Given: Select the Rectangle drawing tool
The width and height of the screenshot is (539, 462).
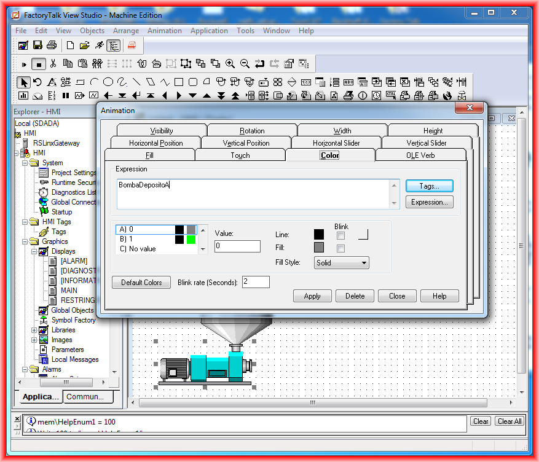Looking at the screenshot, I should (x=179, y=82).
